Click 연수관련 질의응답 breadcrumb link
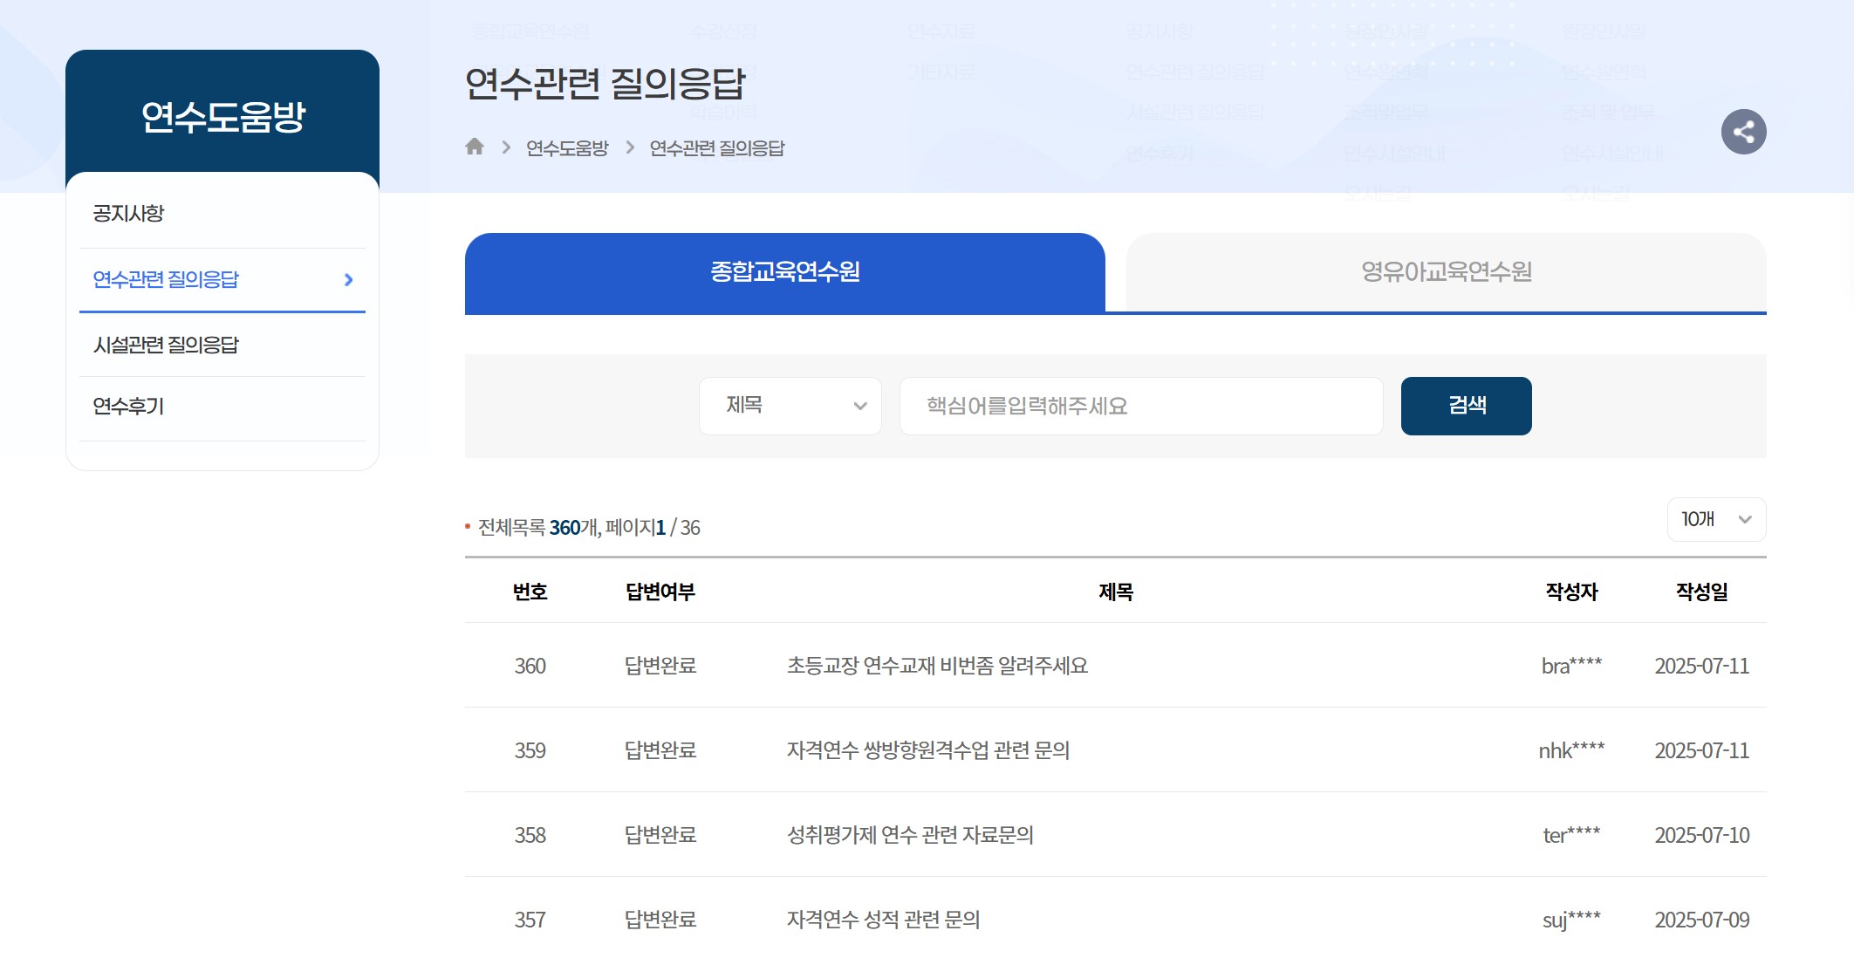Image resolution: width=1854 pixels, height=958 pixels. pos(716,148)
